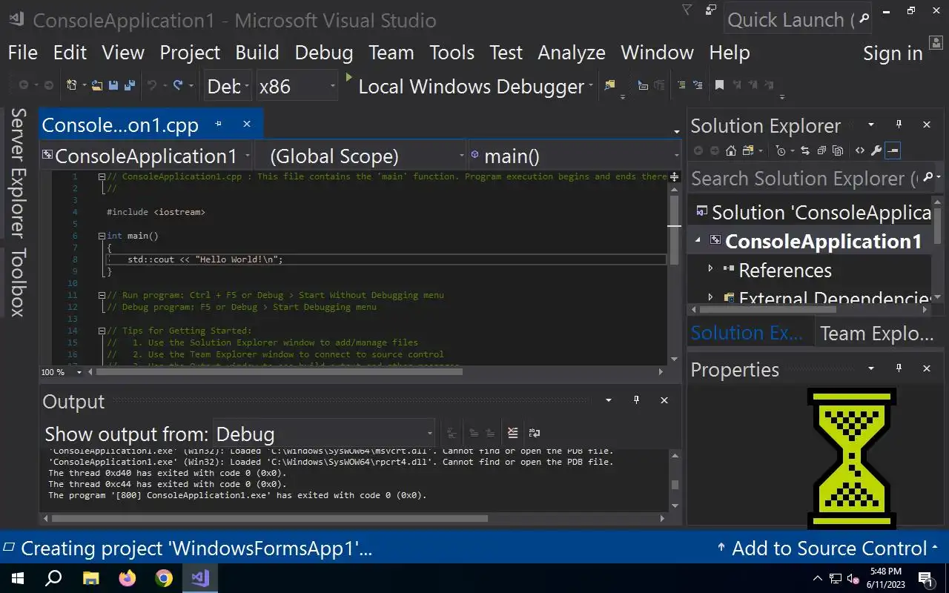This screenshot has height=593, width=949.
Task: Click the Save file toolbar icon
Action: point(113,86)
